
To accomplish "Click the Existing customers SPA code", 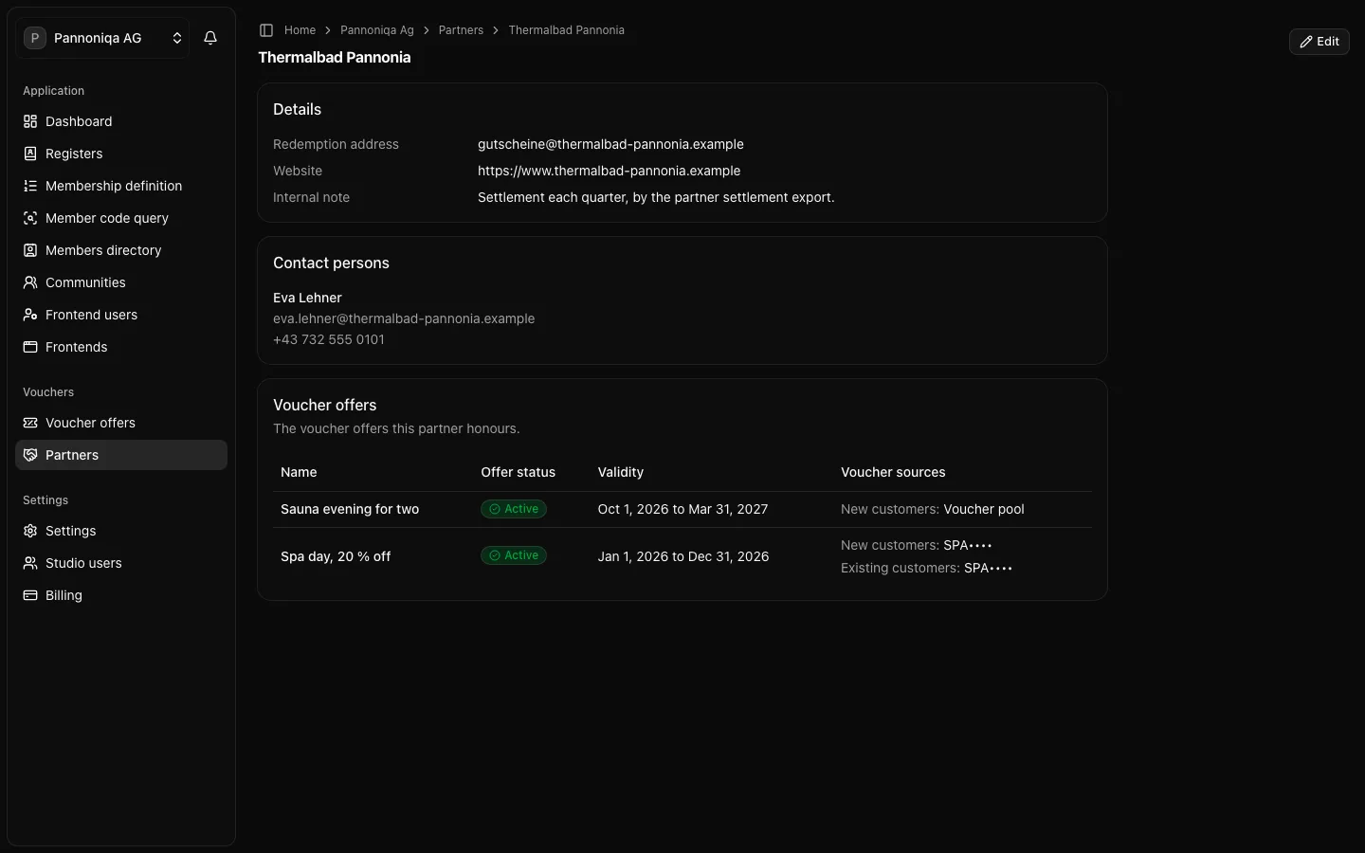I will click(x=989, y=568).
